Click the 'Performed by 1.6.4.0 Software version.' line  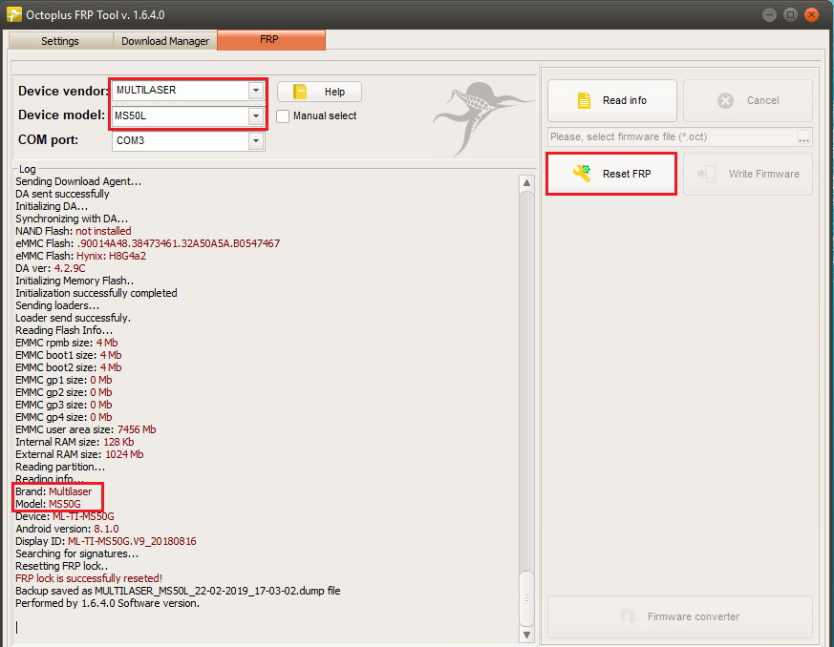coord(107,603)
